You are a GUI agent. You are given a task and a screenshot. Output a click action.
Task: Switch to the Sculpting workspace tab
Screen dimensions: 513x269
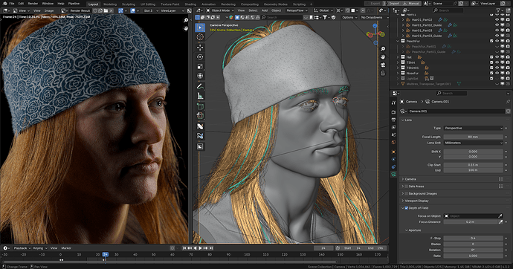coord(129,4)
